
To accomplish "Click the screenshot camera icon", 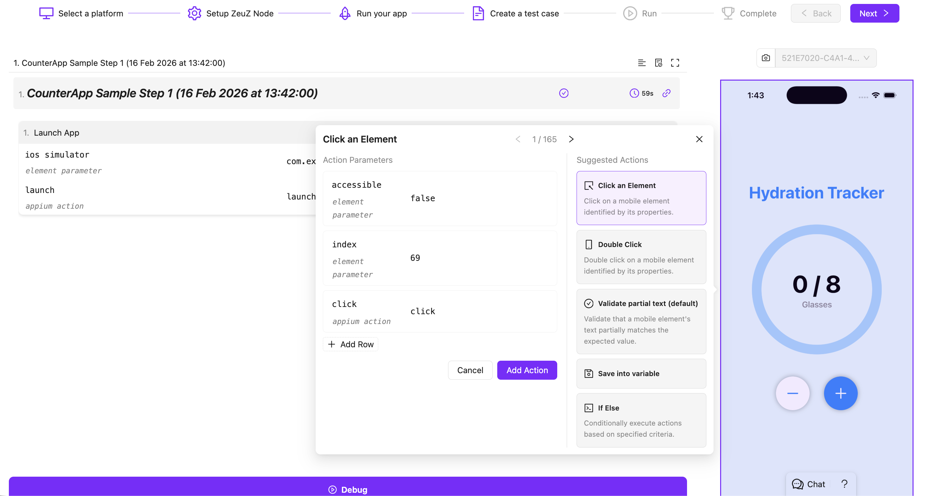I will tap(765, 58).
